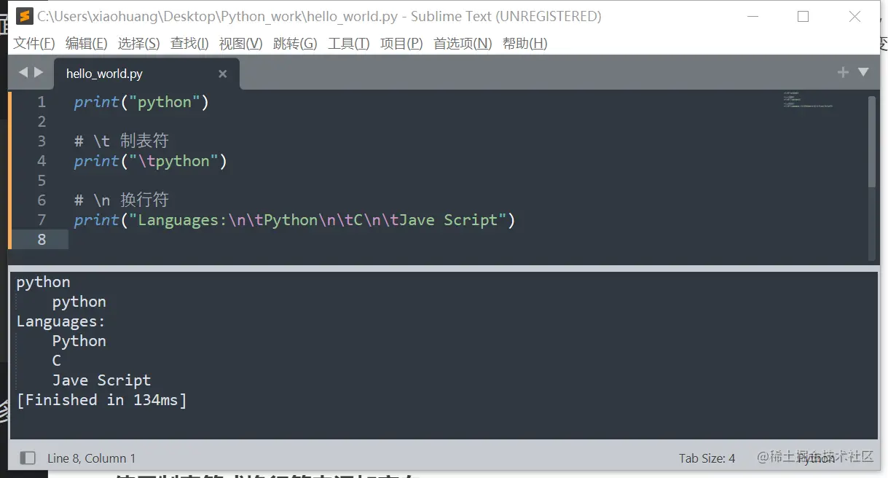This screenshot has width=888, height=478.
Task: Maximize the Sublime Text window
Action: coord(803,16)
